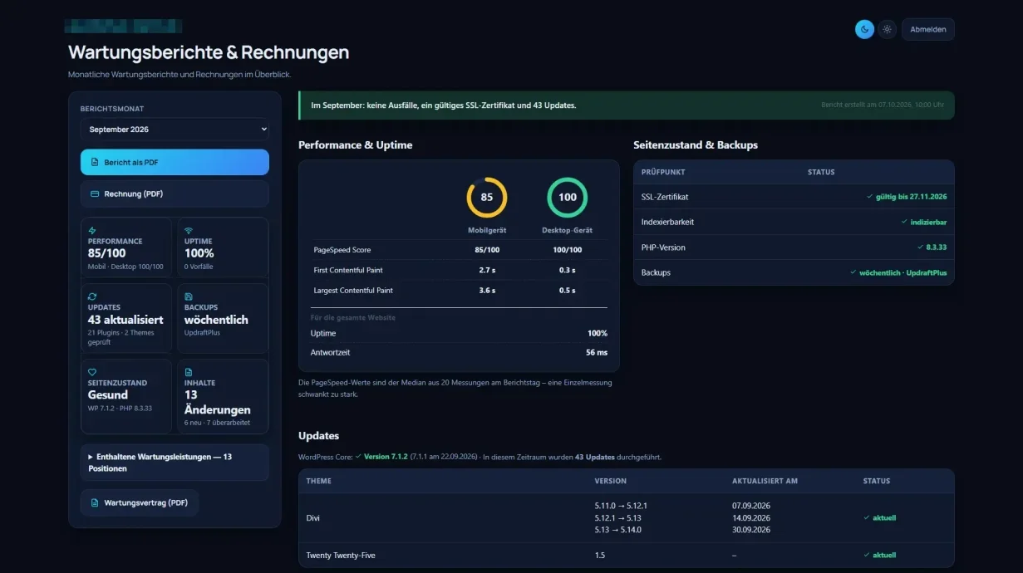This screenshot has height=573, width=1023.
Task: Click the Divi theme name
Action: (313, 517)
